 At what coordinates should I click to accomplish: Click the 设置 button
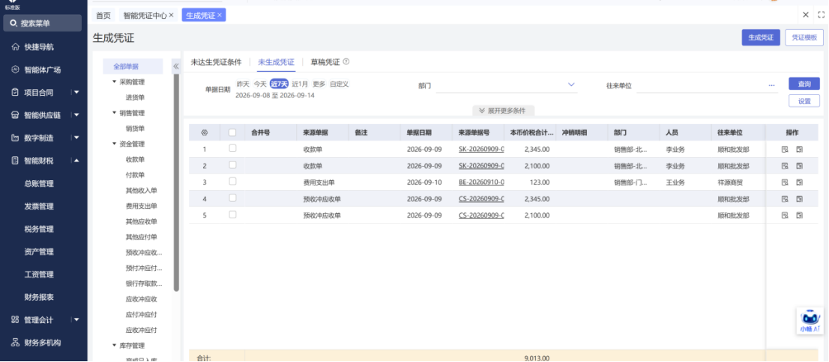(x=804, y=101)
